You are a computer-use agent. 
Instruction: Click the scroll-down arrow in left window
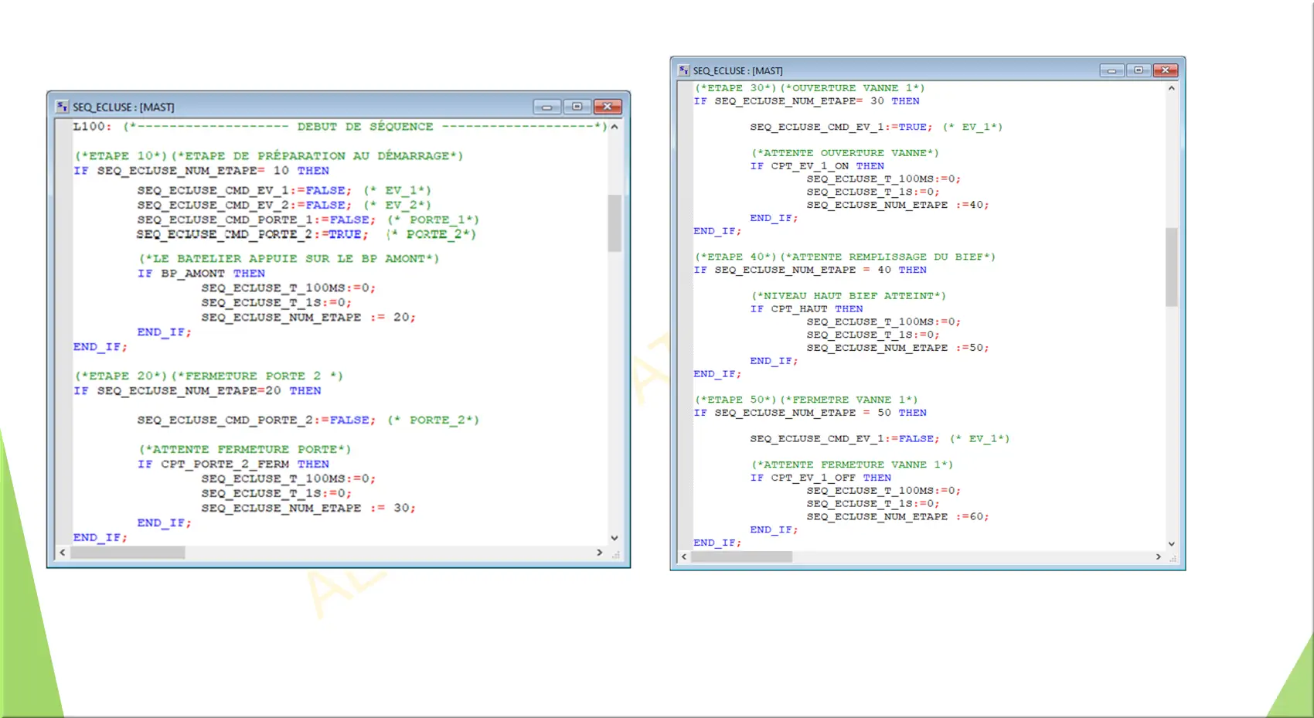[x=614, y=538]
